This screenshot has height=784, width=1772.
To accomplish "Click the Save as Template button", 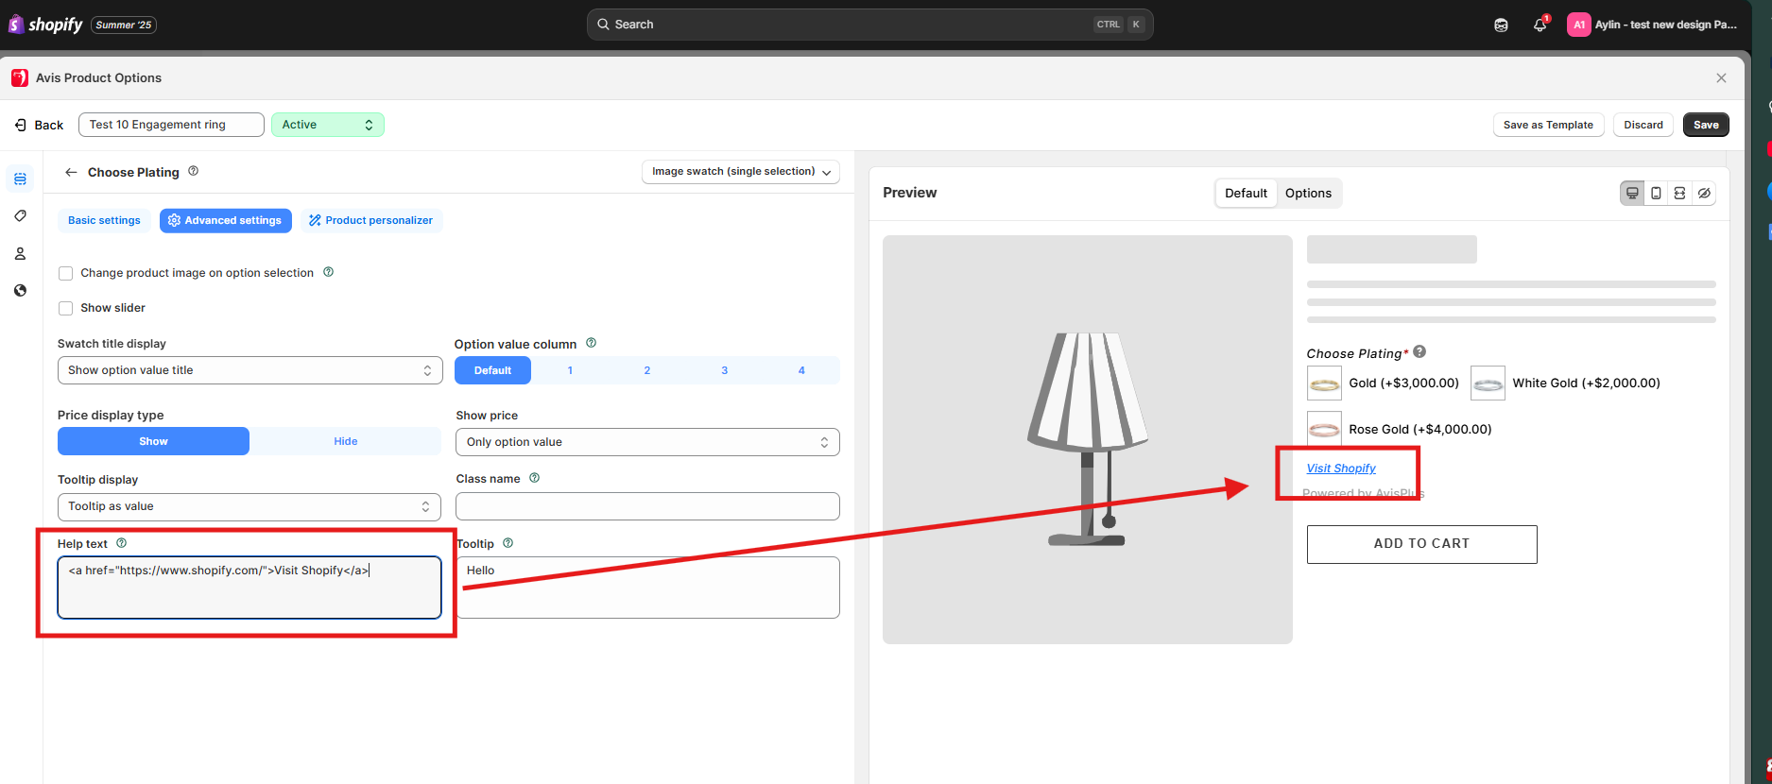I will 1547,125.
